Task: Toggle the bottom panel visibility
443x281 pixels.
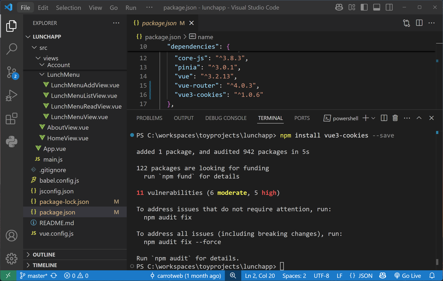Action: click(x=377, y=7)
